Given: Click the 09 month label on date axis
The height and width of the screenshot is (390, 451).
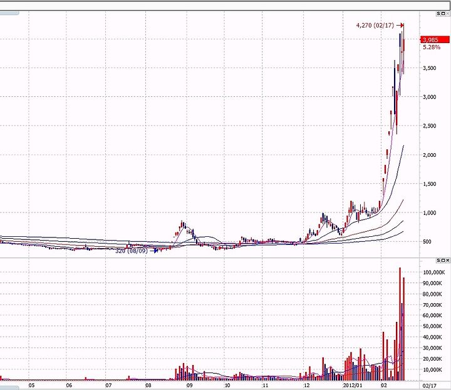Looking at the screenshot, I should coord(190,386).
